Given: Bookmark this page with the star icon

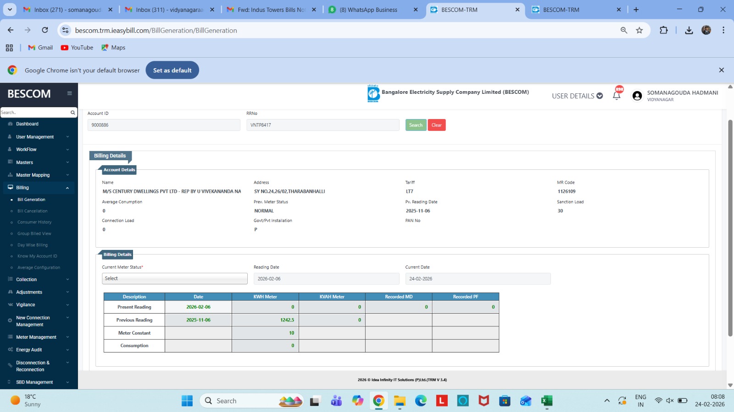Looking at the screenshot, I should 639,30.
